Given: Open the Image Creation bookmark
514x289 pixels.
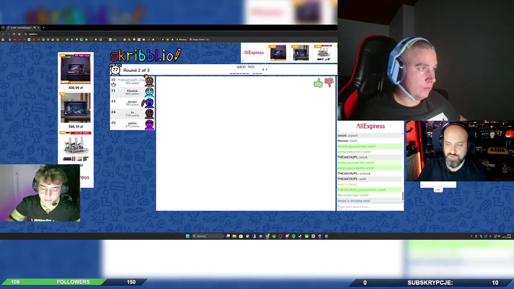Looking at the screenshot, I should pos(199,39).
